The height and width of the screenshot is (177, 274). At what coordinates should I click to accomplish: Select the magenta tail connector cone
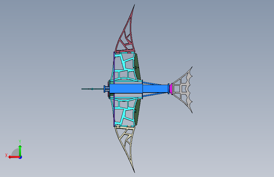[171, 89]
